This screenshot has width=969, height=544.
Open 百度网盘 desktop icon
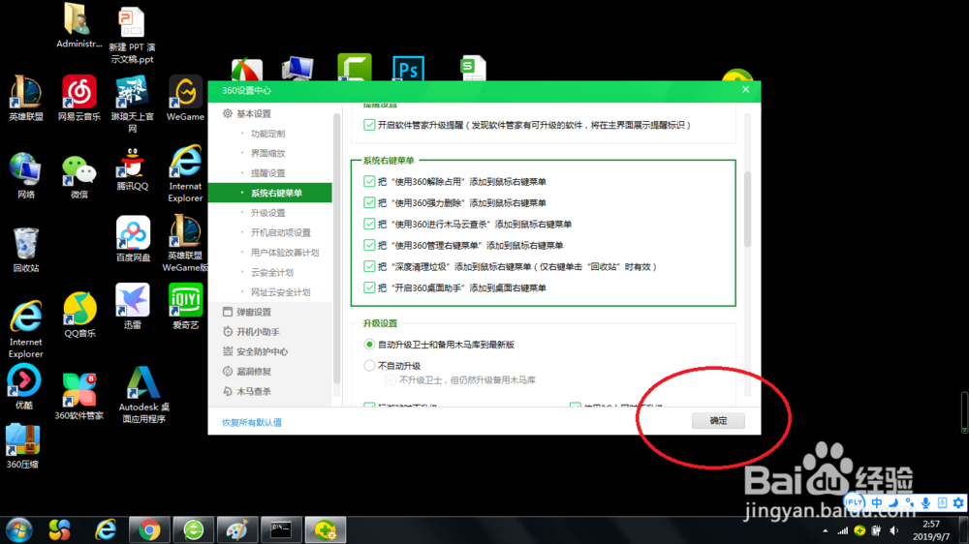click(133, 238)
